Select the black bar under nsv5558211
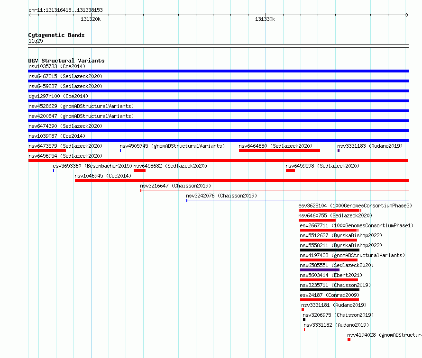Screen dimensions: 422x358 pyautogui.click(x=330, y=250)
